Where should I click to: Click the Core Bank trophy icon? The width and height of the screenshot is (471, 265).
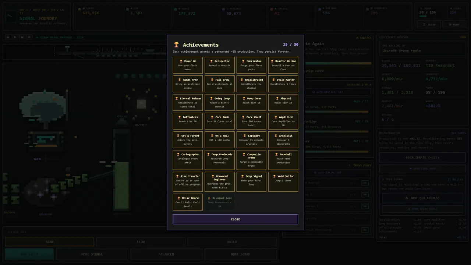pos(212,117)
